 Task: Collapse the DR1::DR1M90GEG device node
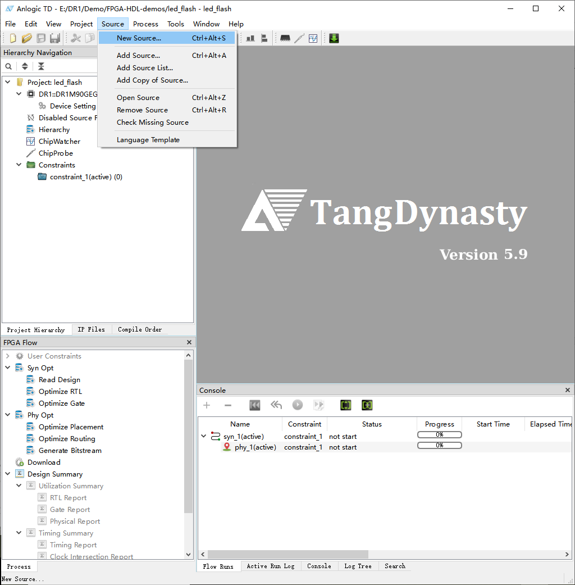(x=19, y=94)
